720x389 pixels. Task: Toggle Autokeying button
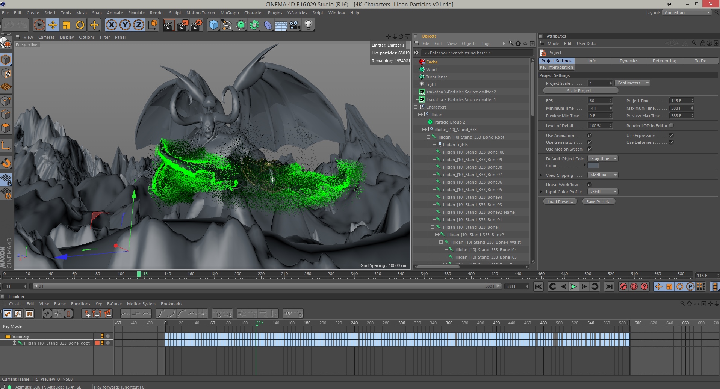click(634, 286)
